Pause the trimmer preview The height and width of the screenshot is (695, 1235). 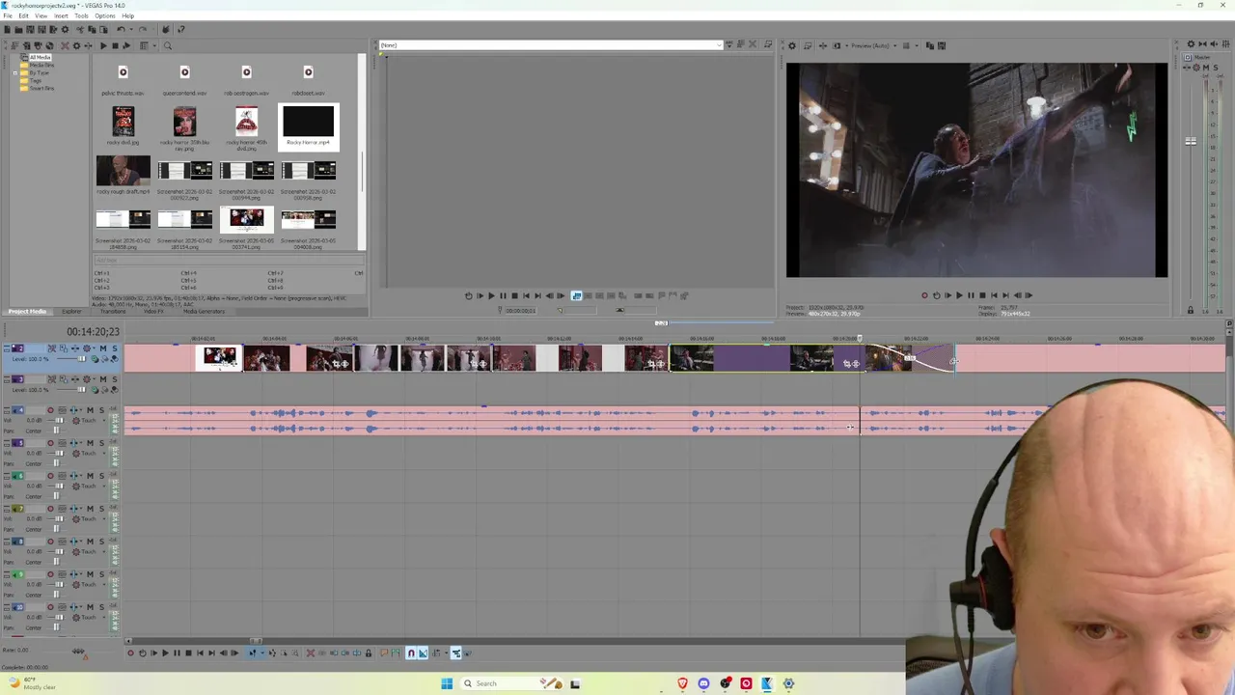point(503,296)
